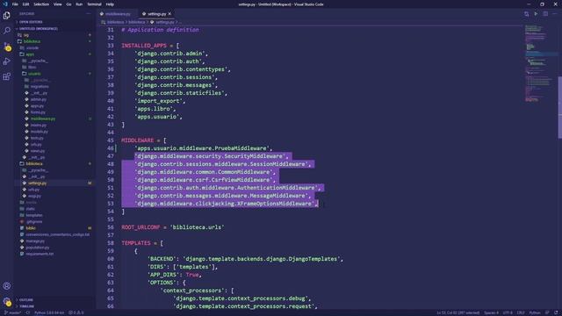The height and width of the screenshot is (316, 562).
Task: Open manage.py in the explorer tree
Action: tap(35, 241)
